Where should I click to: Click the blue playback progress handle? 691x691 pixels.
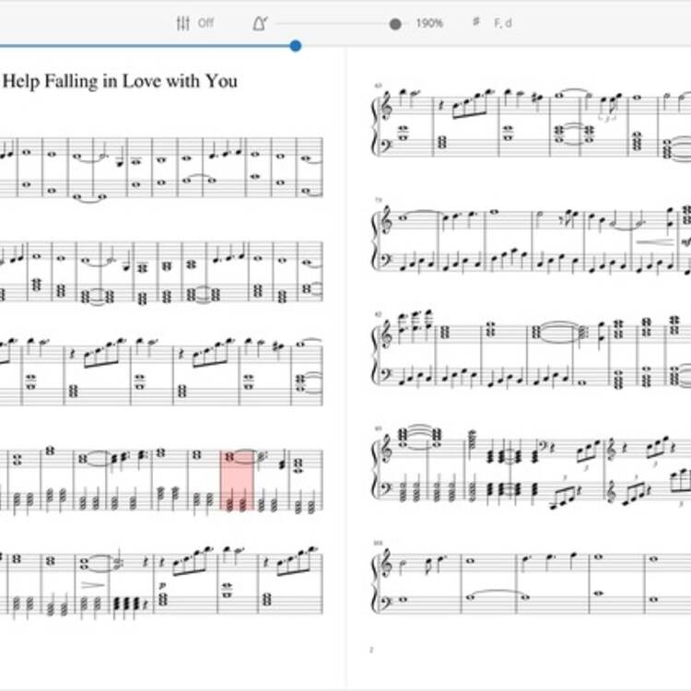[x=296, y=45]
